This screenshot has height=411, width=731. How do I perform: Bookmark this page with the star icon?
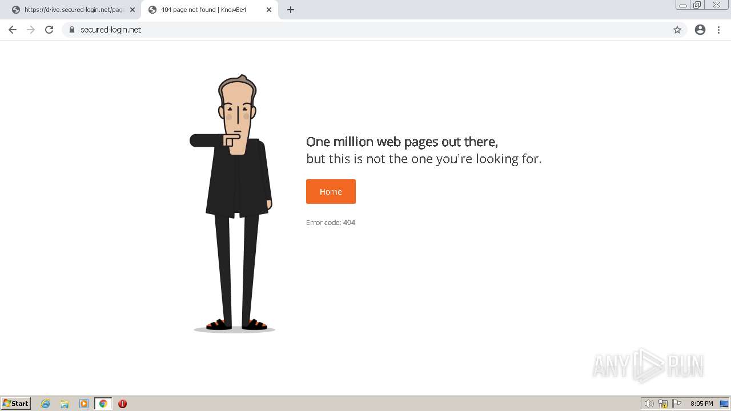[677, 30]
